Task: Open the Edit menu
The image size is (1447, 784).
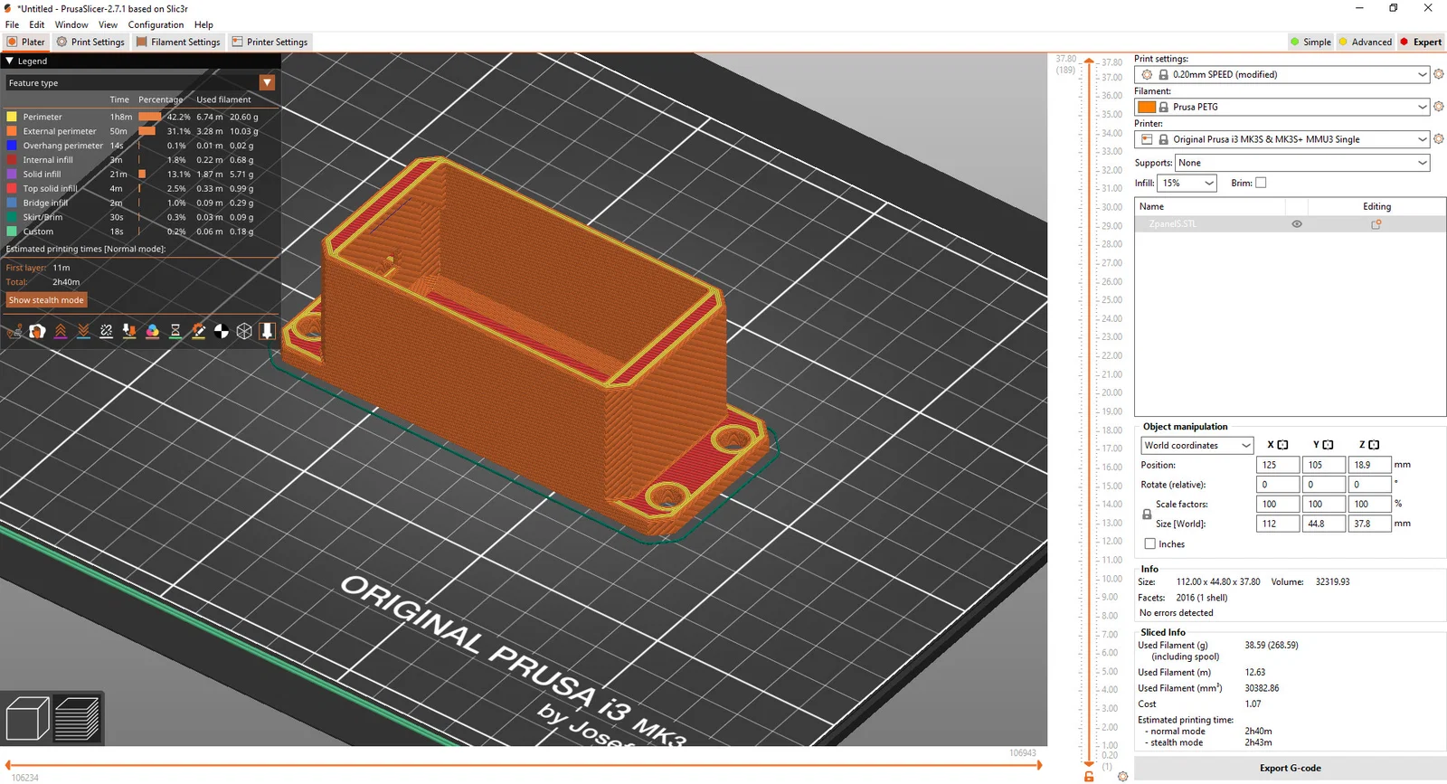Action: click(37, 24)
